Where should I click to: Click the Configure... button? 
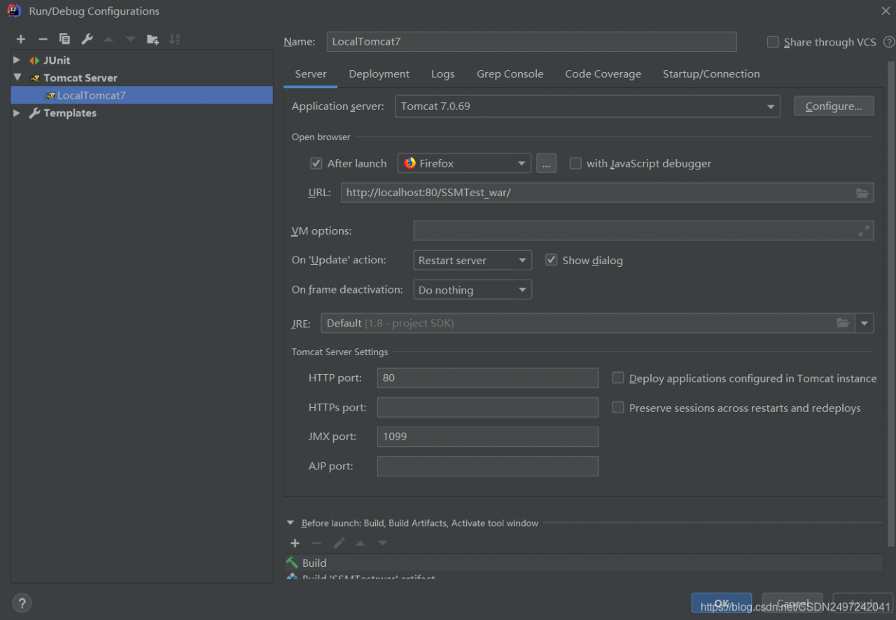click(x=834, y=106)
